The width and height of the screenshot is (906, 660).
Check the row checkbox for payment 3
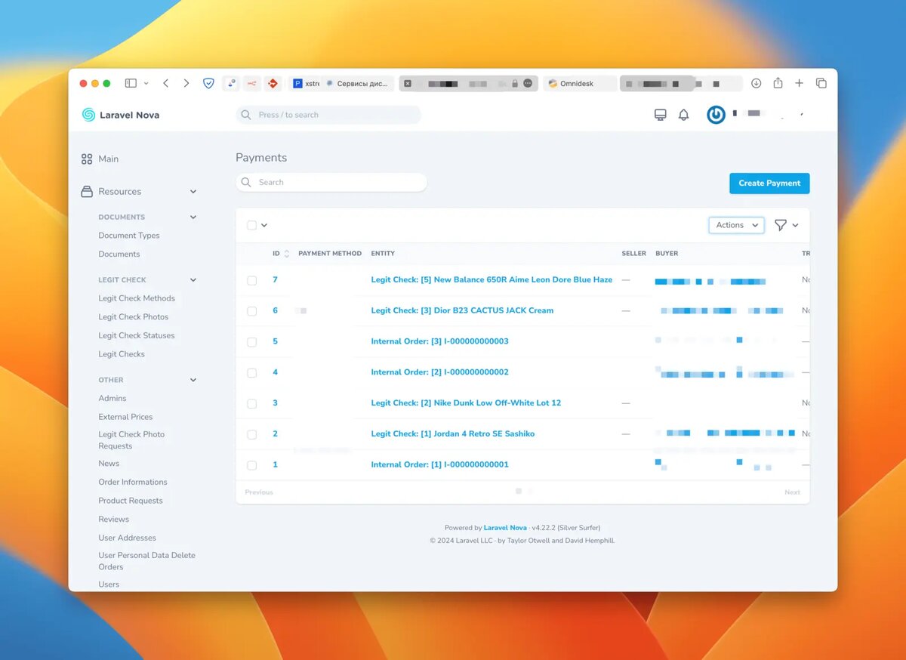pos(252,404)
